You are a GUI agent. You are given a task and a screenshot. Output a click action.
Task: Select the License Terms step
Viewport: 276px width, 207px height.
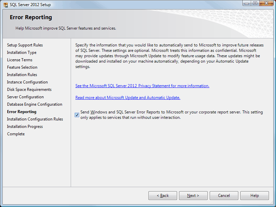tap(20, 60)
